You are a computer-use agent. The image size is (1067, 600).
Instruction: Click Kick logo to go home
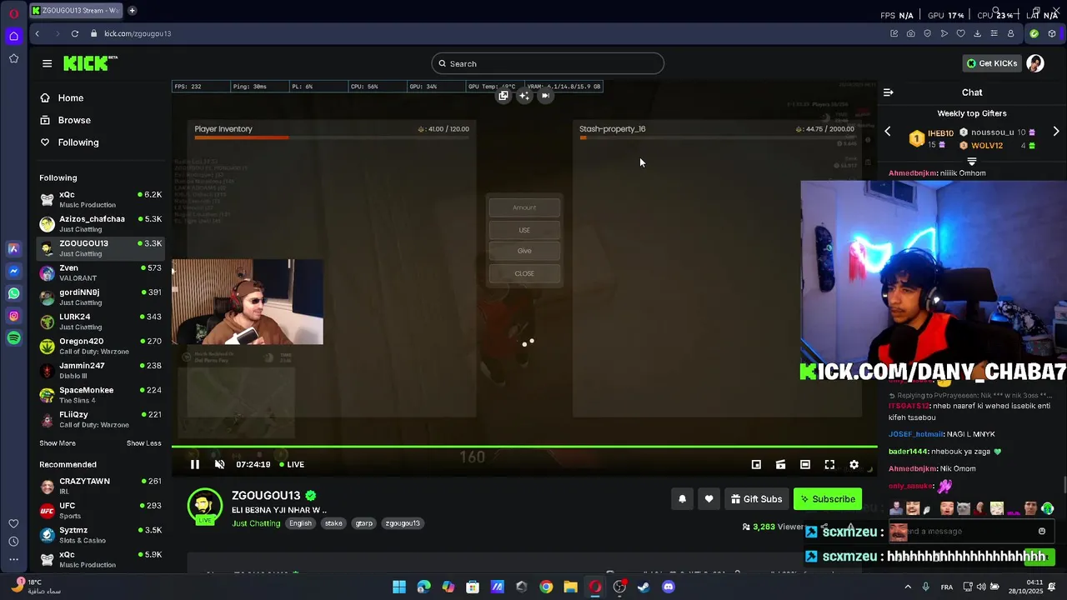coord(90,63)
